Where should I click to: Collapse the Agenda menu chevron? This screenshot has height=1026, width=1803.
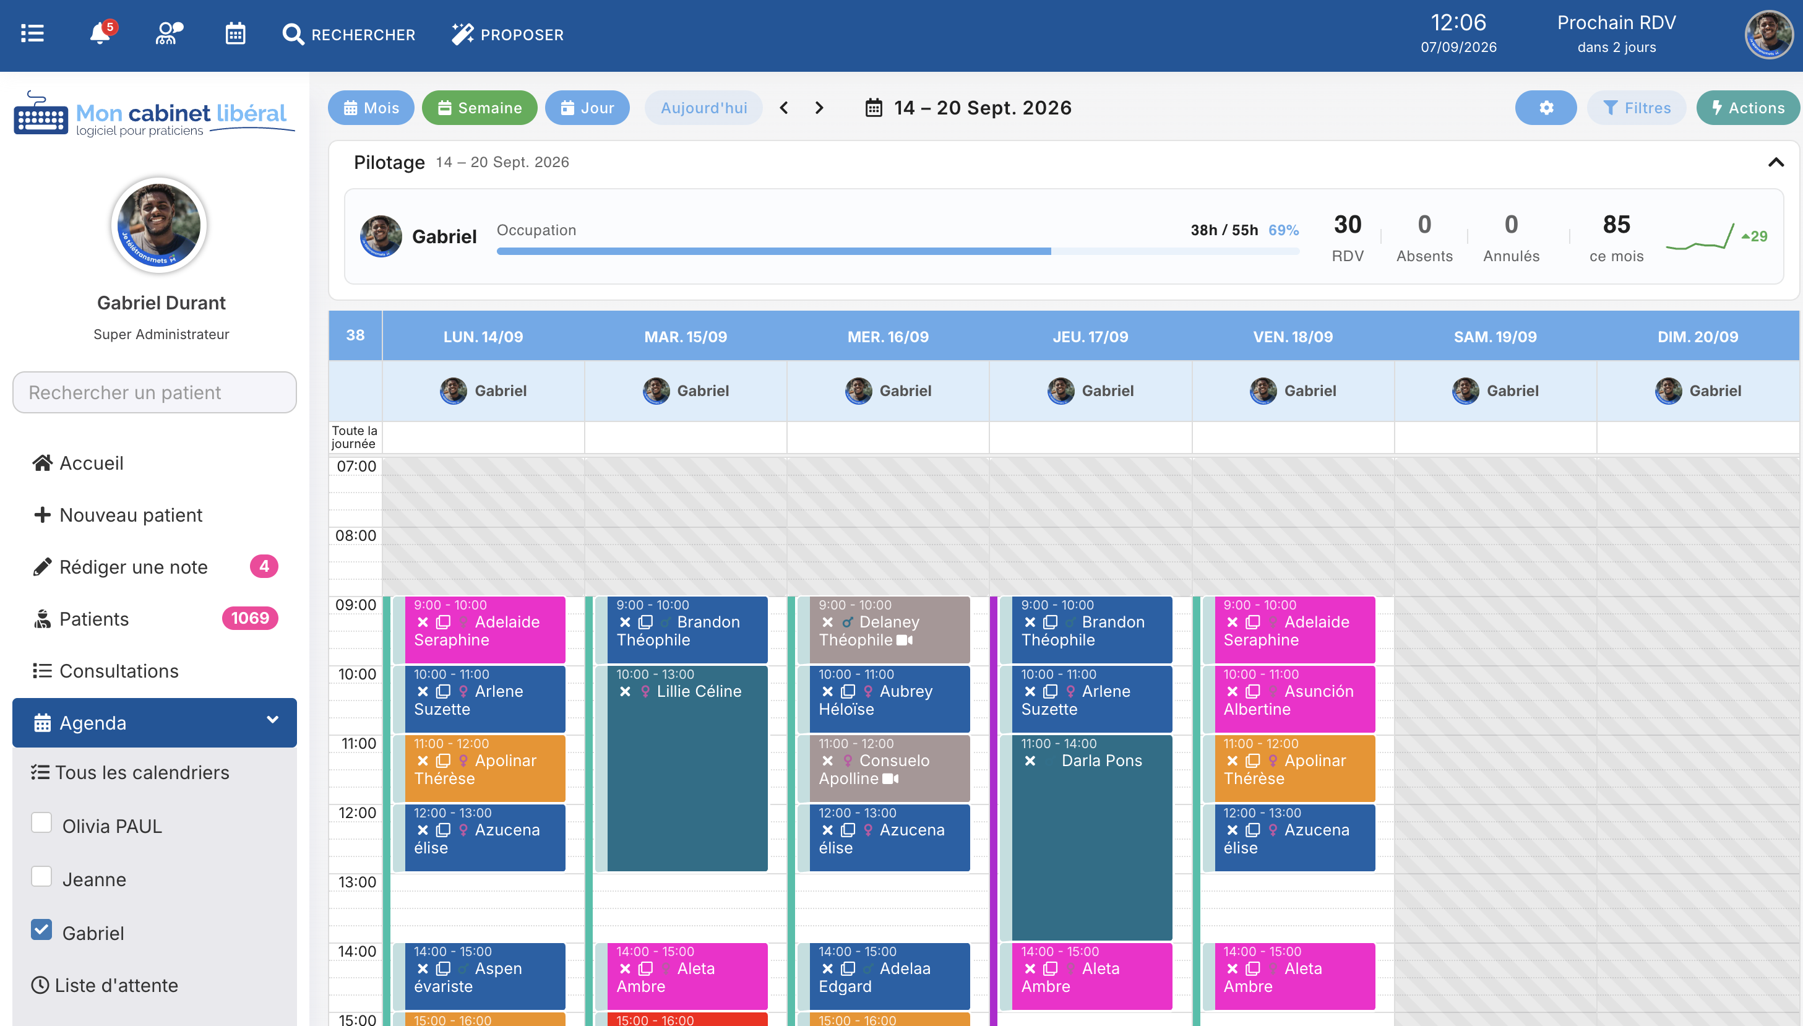tap(272, 720)
